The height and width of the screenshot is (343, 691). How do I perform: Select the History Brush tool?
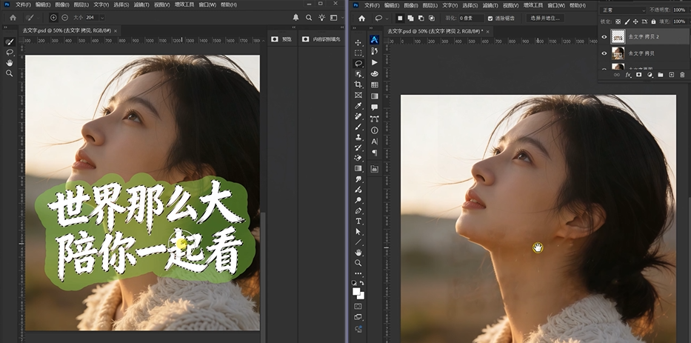(358, 147)
